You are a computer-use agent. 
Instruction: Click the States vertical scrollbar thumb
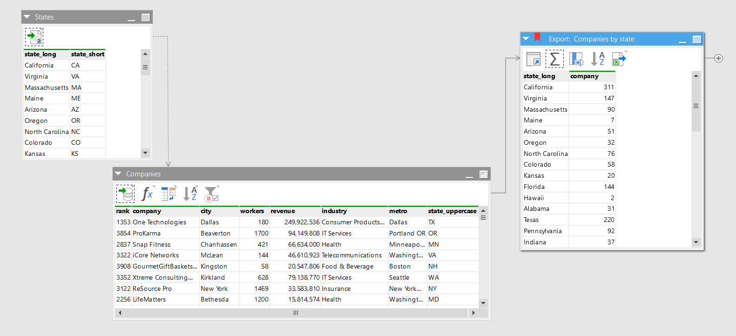[145, 67]
